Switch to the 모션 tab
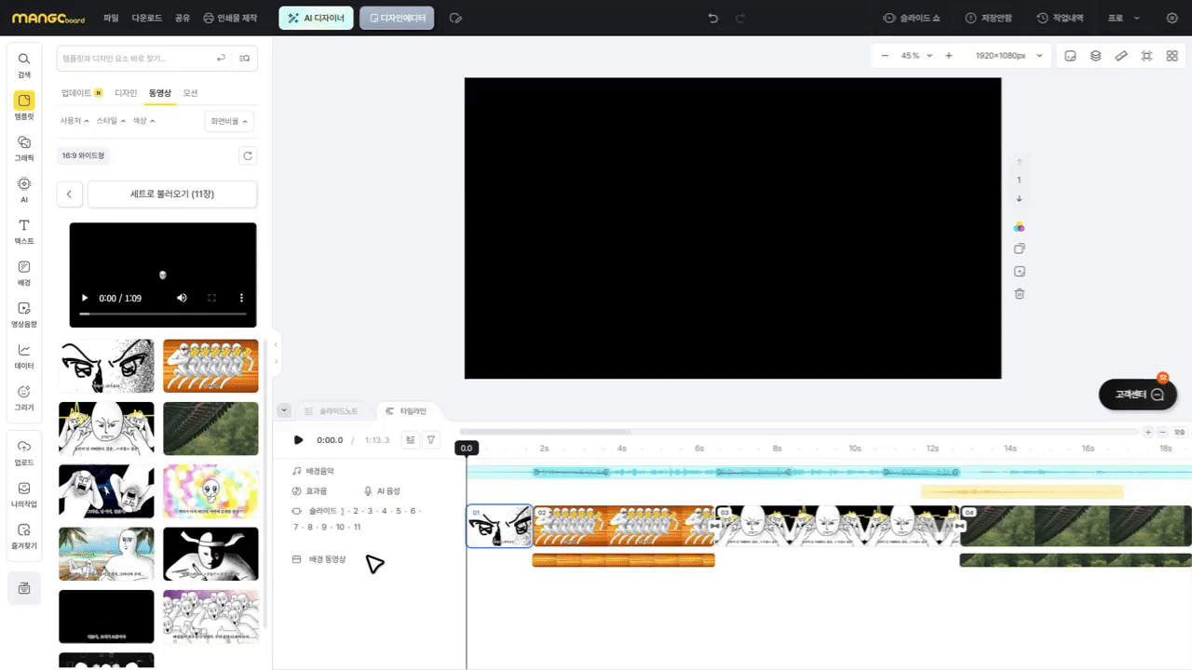The width and height of the screenshot is (1192, 670). pyautogui.click(x=190, y=93)
